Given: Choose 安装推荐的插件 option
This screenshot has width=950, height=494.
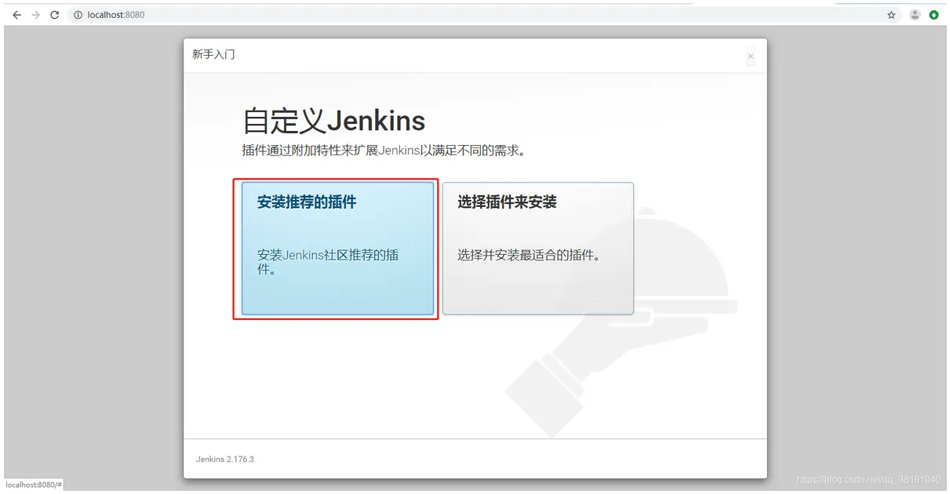Looking at the screenshot, I should (337, 249).
